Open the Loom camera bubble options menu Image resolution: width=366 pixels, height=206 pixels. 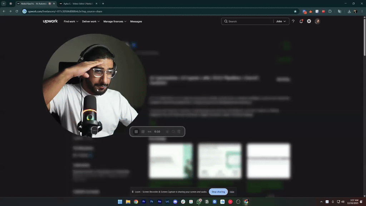94,130
